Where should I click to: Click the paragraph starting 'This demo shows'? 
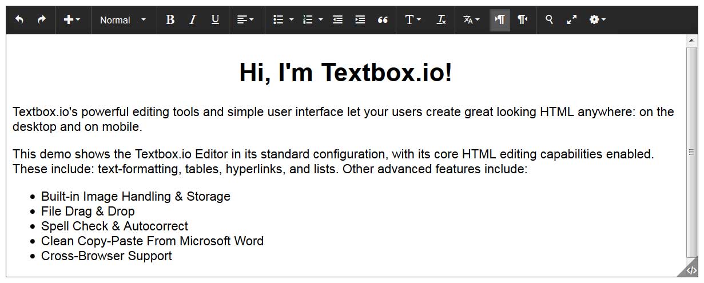tap(333, 161)
